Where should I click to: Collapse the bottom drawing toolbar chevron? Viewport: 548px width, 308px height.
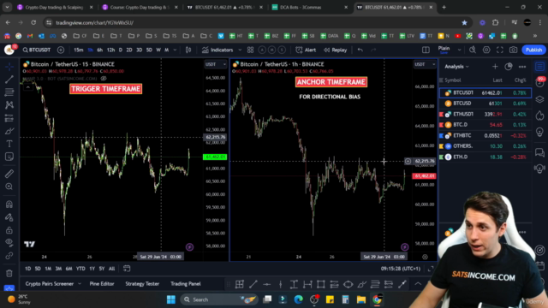418,284
